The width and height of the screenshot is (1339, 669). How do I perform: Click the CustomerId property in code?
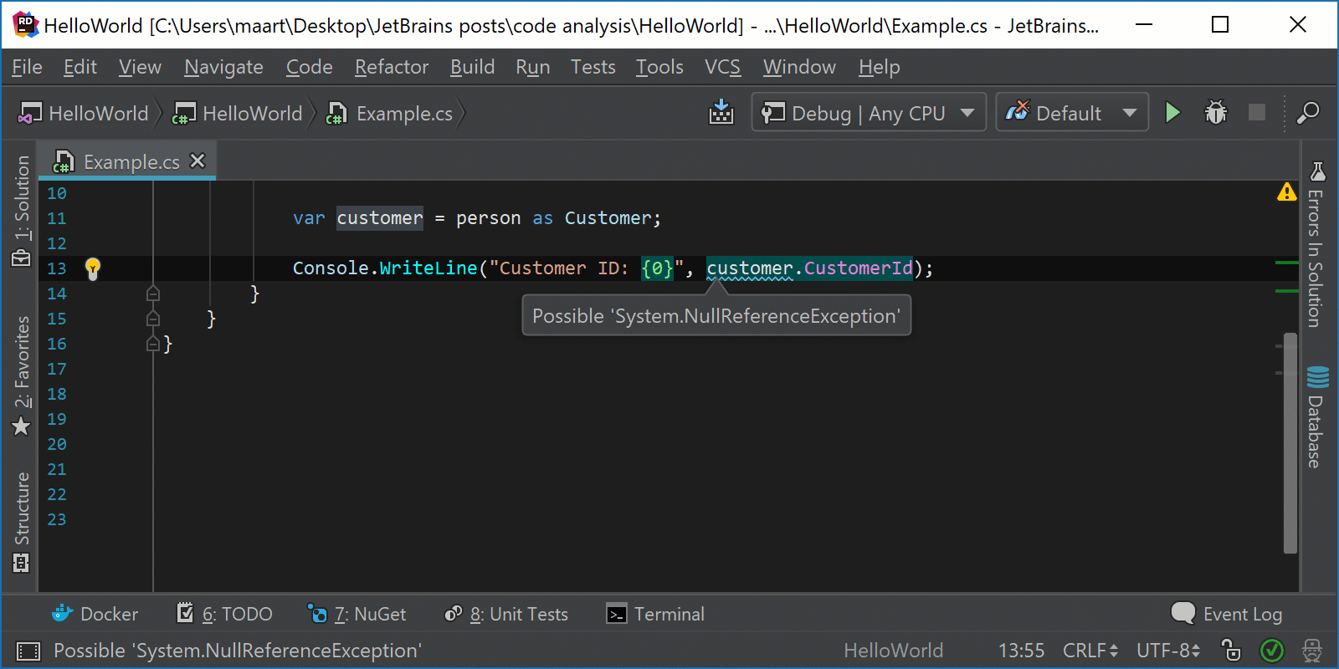coord(859,268)
